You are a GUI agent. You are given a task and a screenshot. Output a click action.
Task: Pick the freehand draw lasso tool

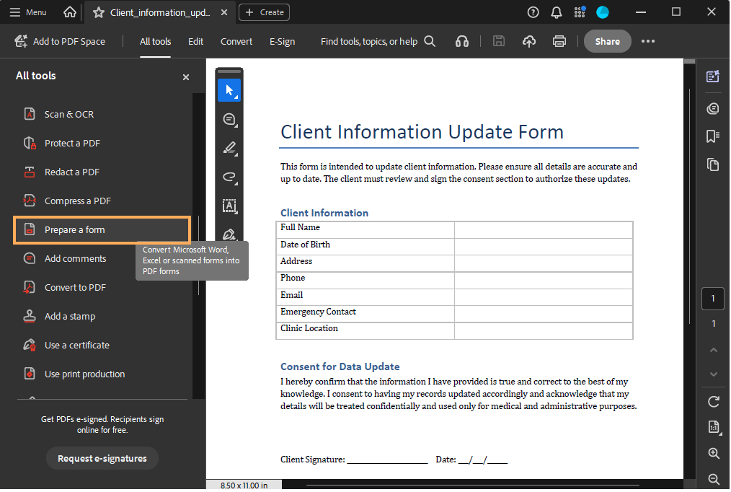click(229, 177)
